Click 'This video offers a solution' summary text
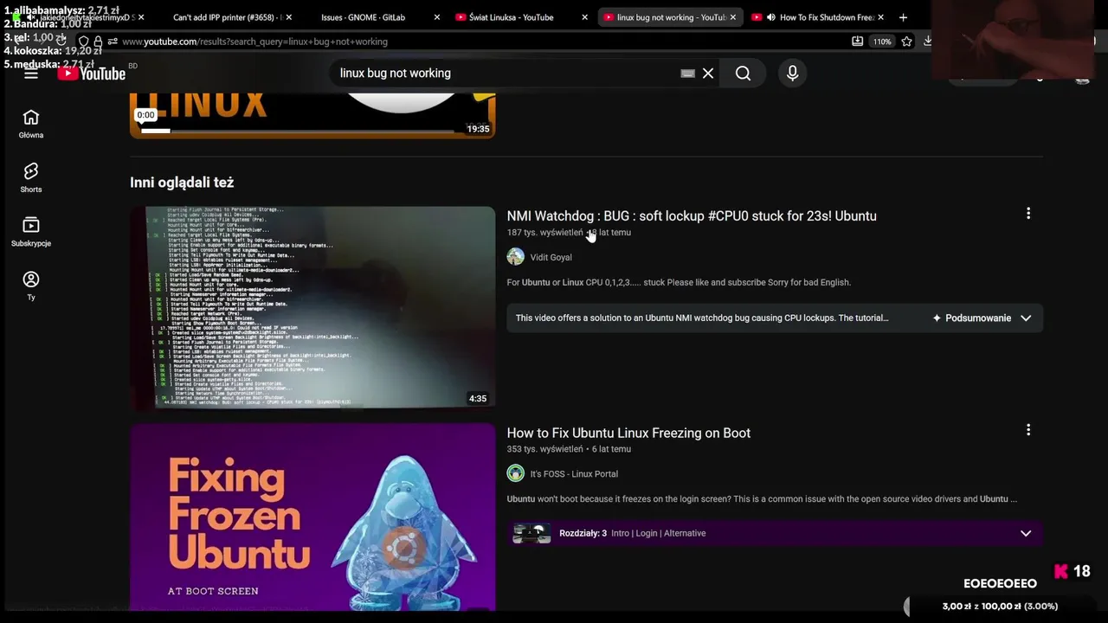Image resolution: width=1108 pixels, height=623 pixels. point(702,318)
